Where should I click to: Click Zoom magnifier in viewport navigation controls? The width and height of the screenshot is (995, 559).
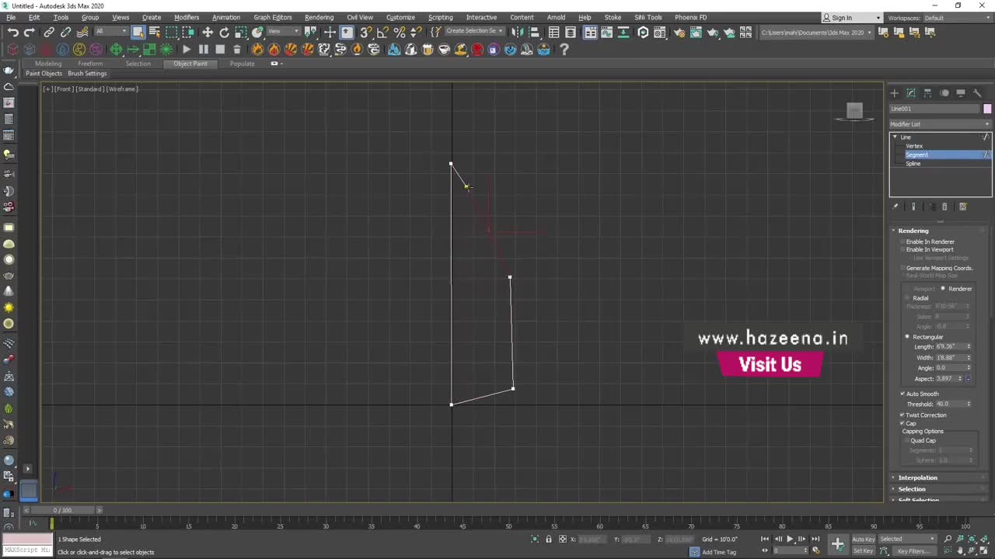(x=947, y=539)
